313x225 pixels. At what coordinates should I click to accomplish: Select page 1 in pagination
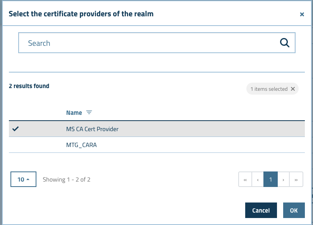270,179
